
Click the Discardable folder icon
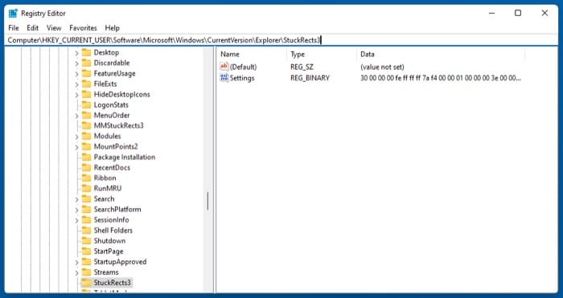pos(86,63)
